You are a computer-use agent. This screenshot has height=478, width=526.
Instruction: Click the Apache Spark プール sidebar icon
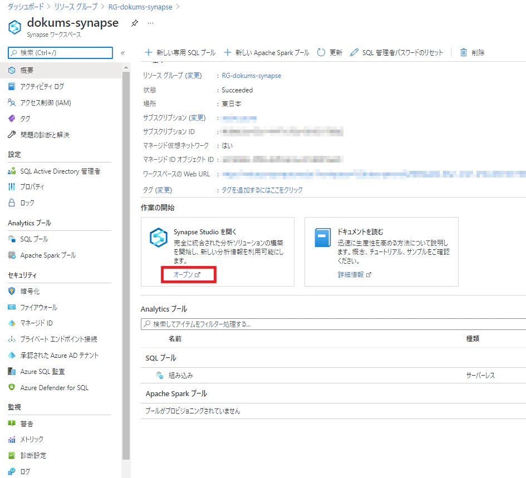tap(12, 255)
